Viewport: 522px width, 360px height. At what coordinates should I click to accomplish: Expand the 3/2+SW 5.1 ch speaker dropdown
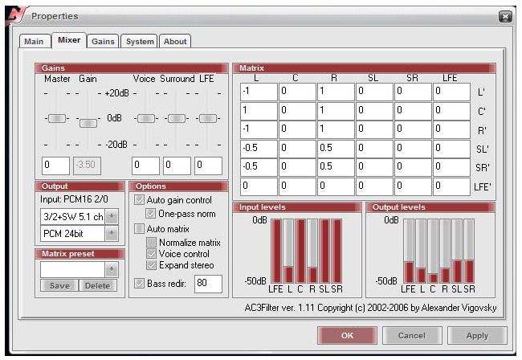coord(112,217)
